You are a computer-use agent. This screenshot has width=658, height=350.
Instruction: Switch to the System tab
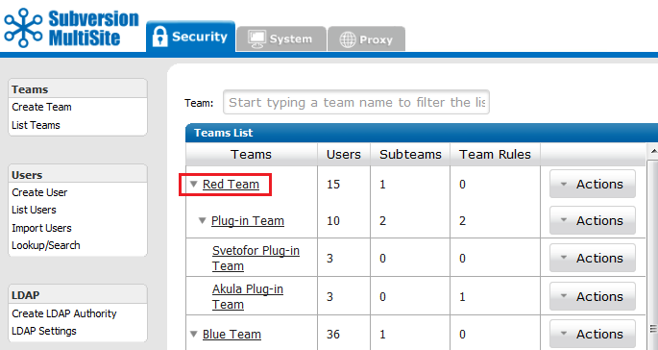[x=281, y=38]
